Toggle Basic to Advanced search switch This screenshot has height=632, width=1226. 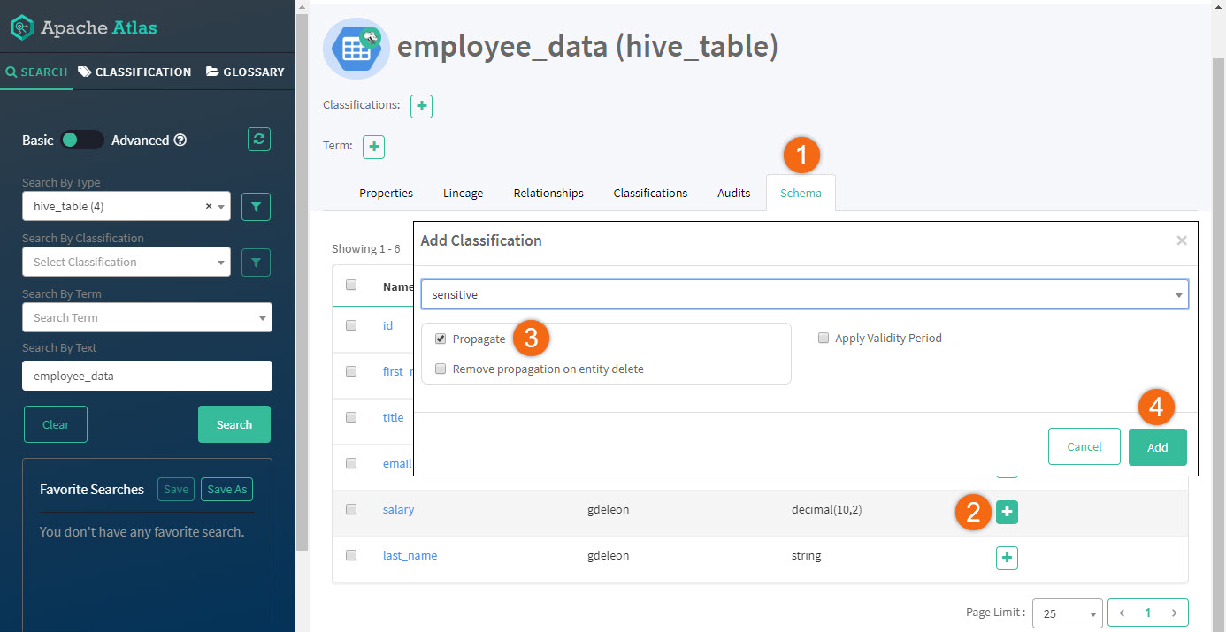click(x=82, y=140)
